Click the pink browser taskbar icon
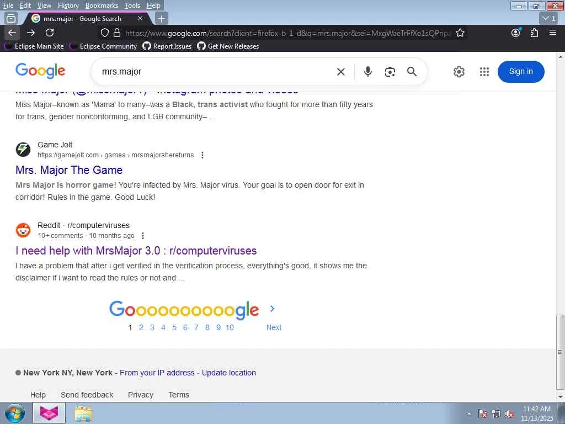 [49, 413]
